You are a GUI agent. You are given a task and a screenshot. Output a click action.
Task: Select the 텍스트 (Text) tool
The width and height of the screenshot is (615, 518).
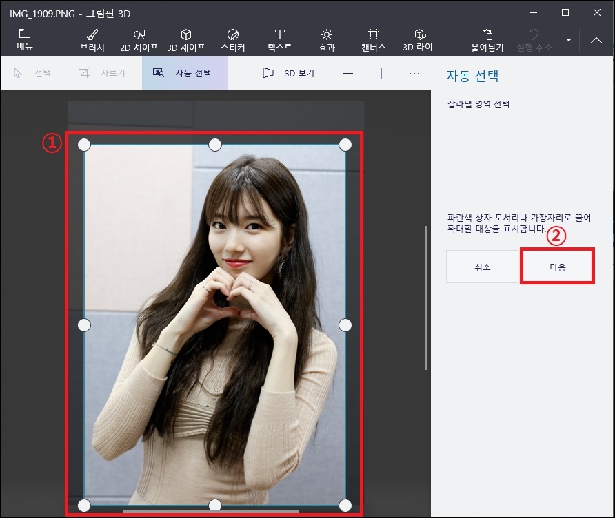[279, 39]
